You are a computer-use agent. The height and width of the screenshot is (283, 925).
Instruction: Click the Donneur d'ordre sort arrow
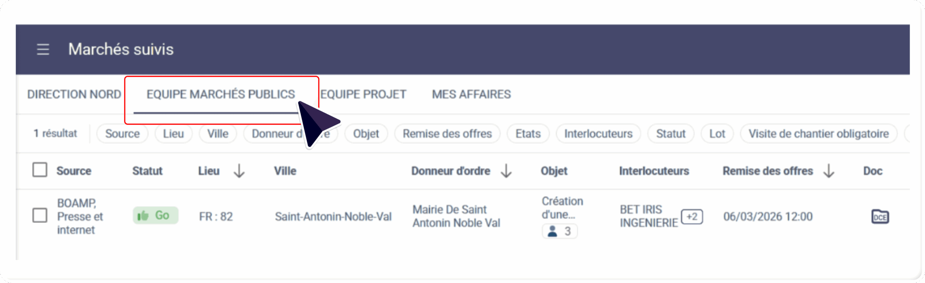pos(506,171)
